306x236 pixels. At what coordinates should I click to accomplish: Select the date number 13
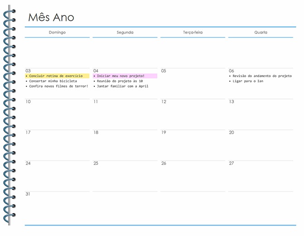(x=231, y=102)
